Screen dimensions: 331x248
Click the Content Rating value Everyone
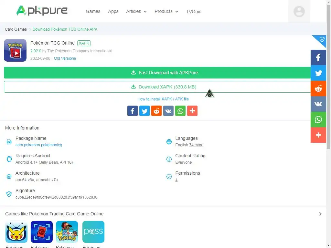(184, 162)
